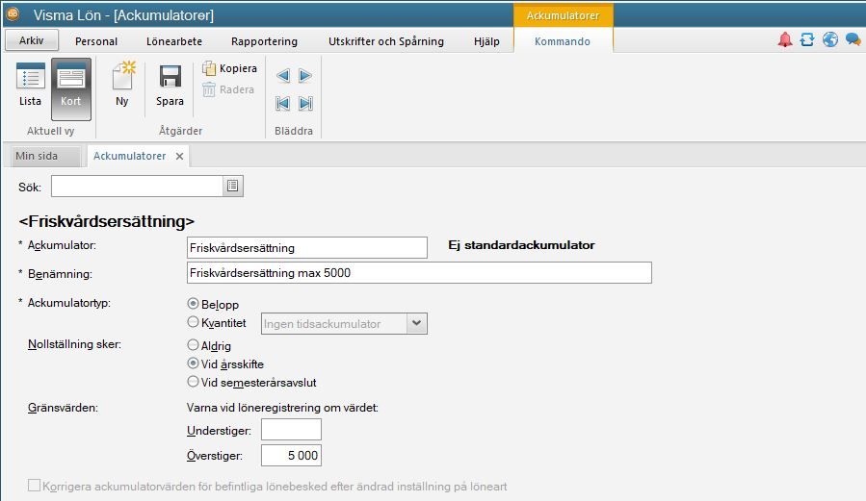Viewport: 866px width, 501px height.
Task: Select the Kort view icon
Action: pos(71,87)
